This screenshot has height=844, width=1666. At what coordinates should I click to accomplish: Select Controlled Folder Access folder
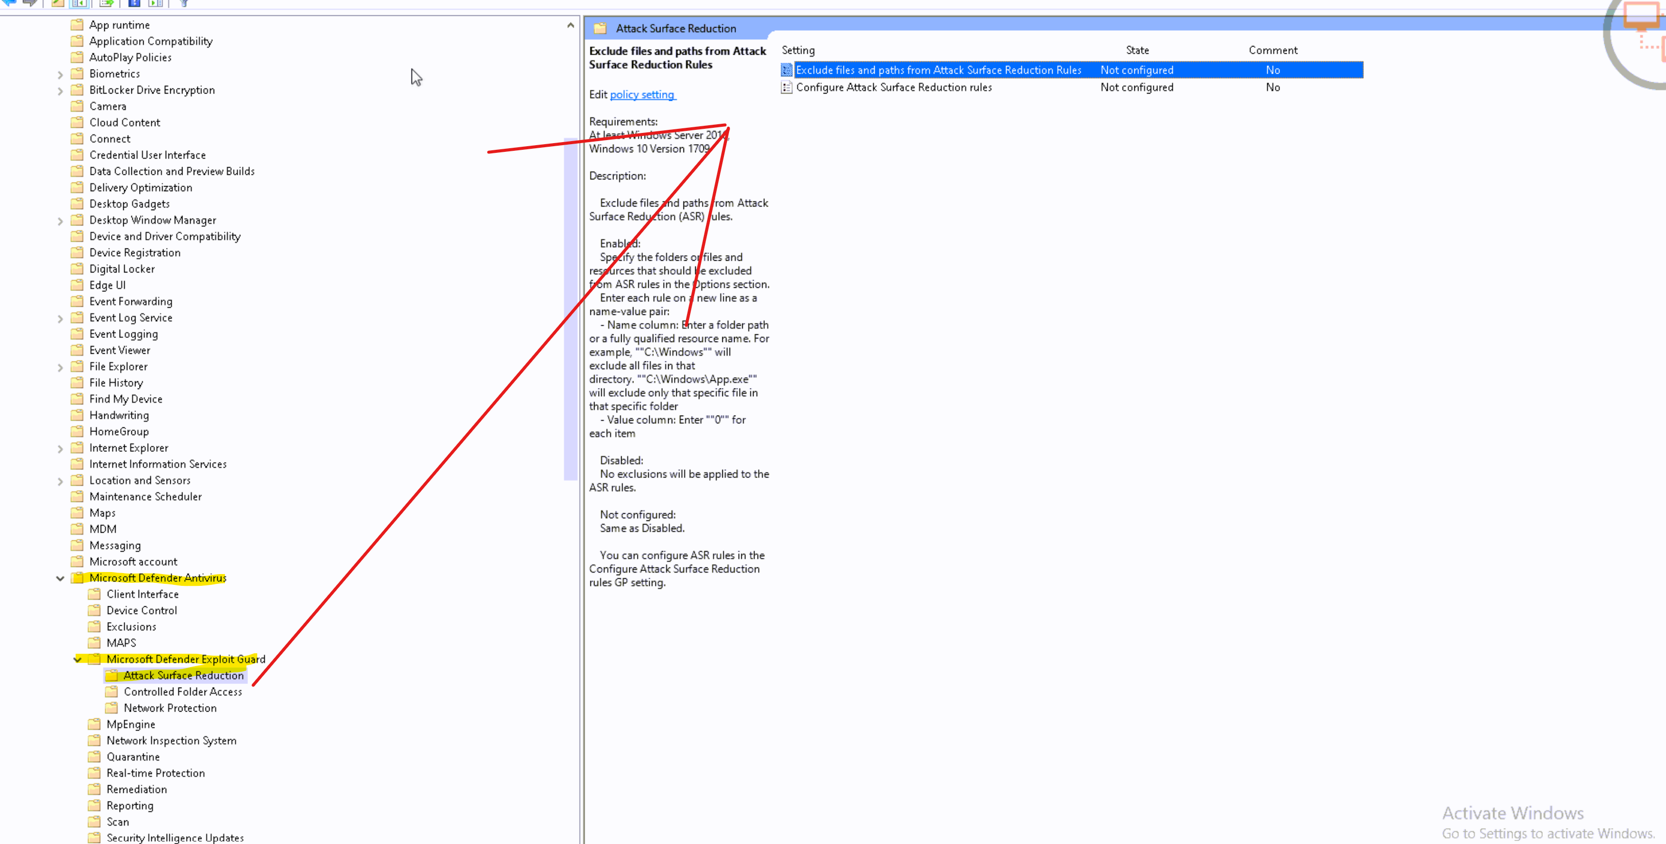[182, 691]
